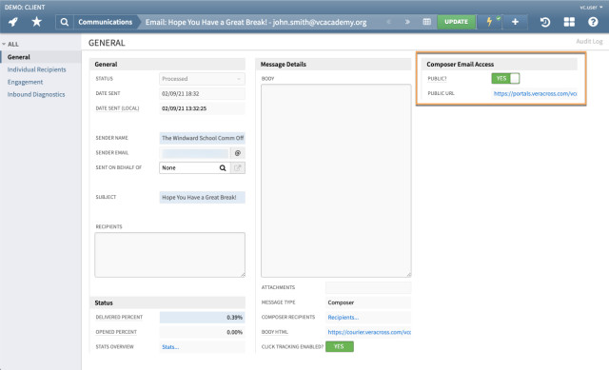Open Individual Recipients section

tap(36, 69)
